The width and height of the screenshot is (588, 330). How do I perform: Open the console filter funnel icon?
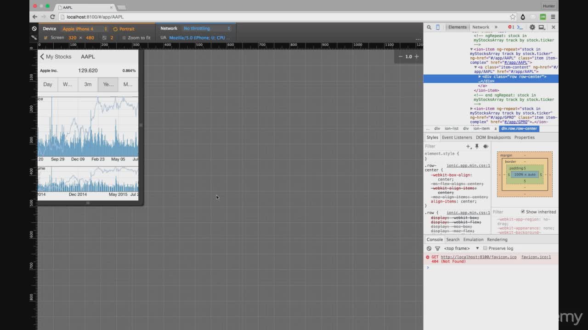(x=437, y=248)
